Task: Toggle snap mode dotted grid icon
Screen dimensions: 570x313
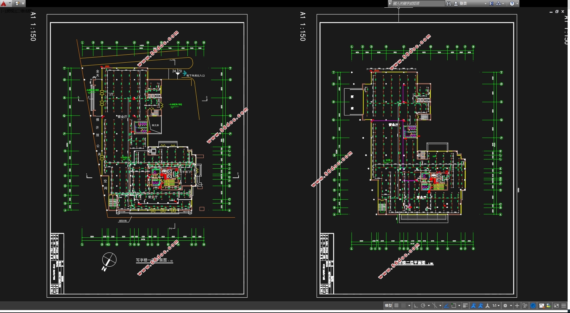Action: 403,306
